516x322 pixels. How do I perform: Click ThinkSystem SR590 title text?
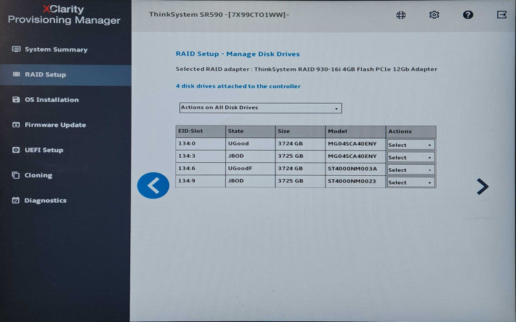[x=219, y=14]
